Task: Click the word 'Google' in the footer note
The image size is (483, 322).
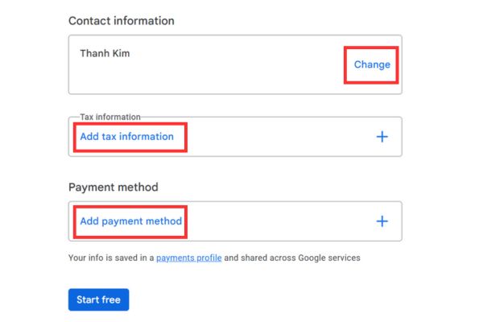Action: tap(308, 258)
